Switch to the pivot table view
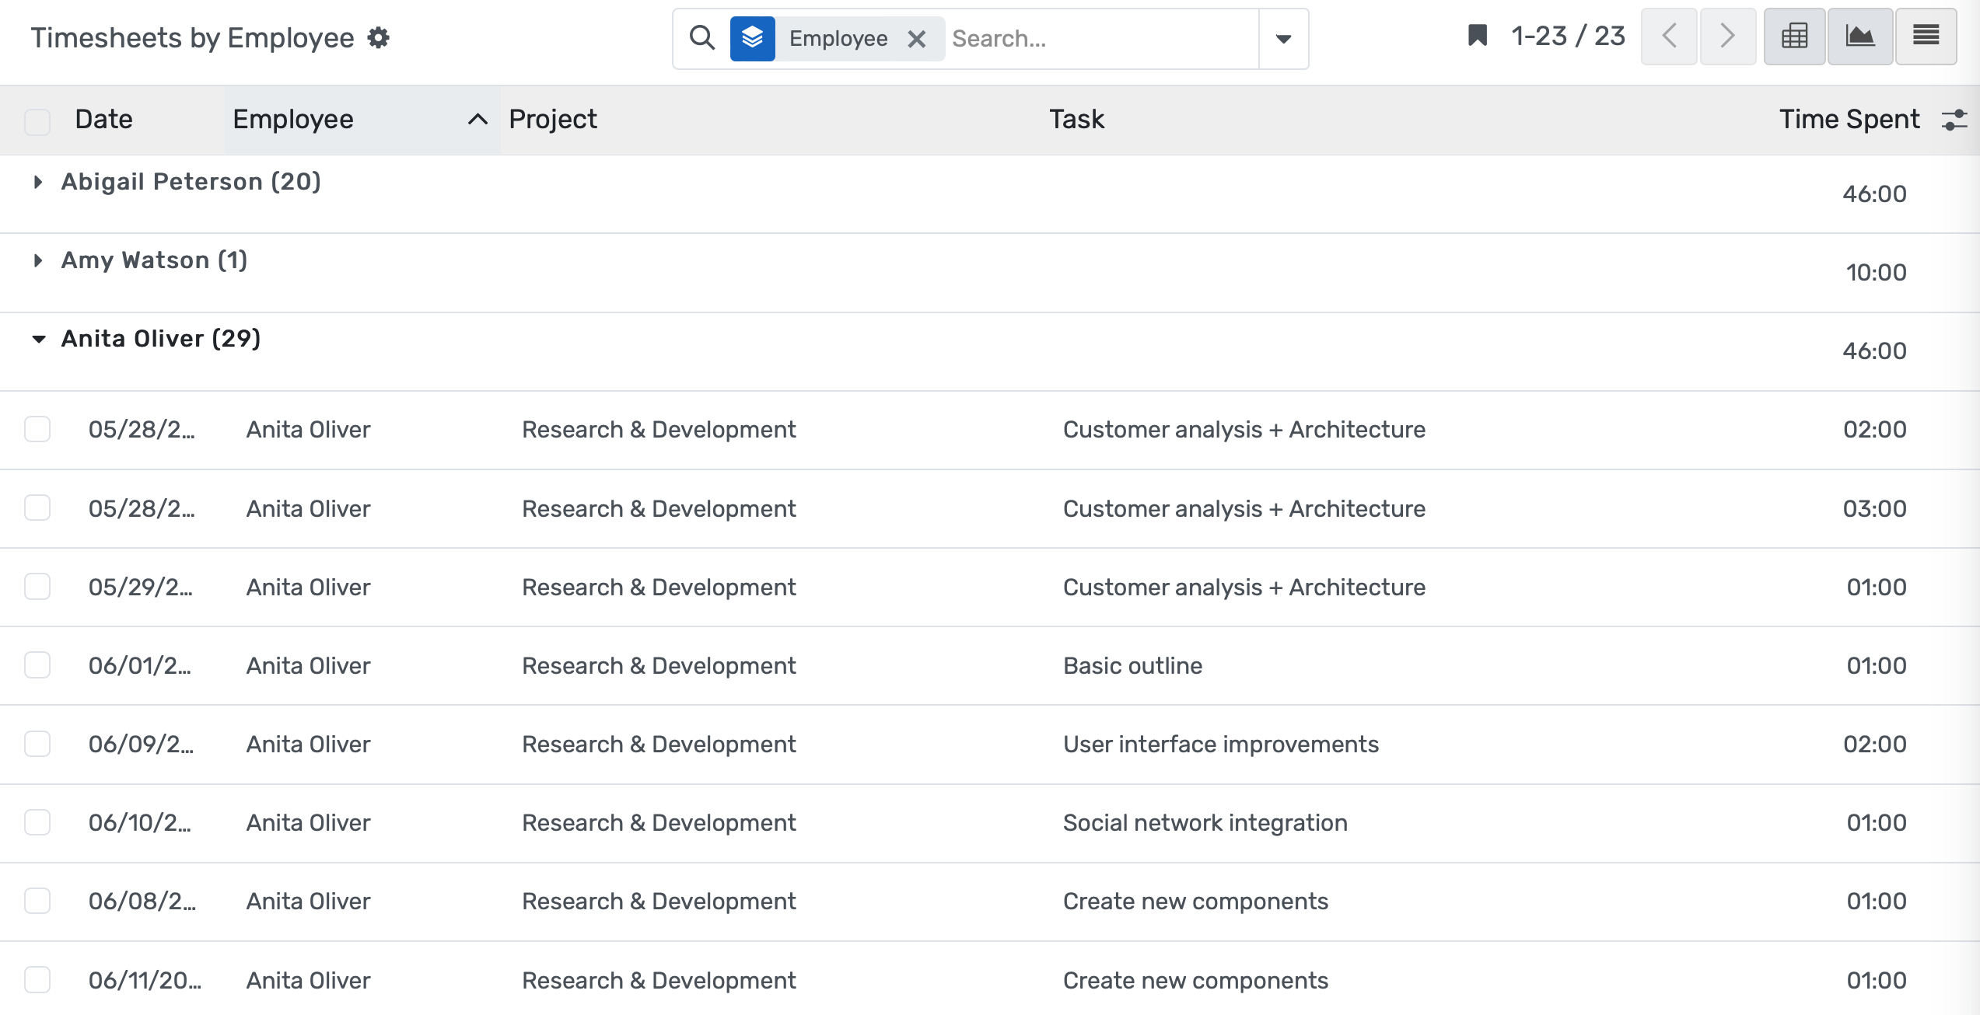Image resolution: width=1980 pixels, height=1015 pixels. [1794, 37]
